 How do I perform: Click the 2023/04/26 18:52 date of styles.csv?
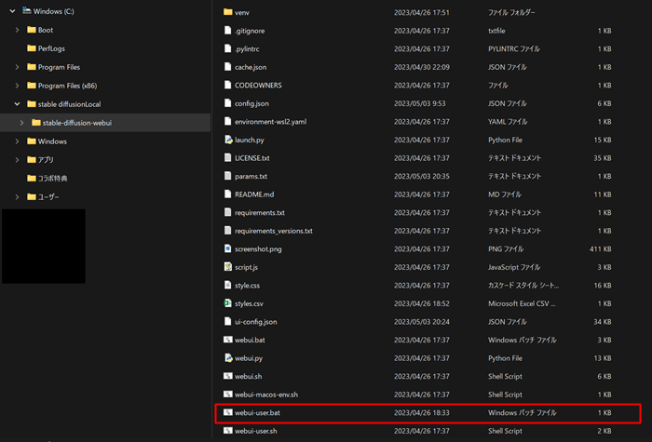pyautogui.click(x=422, y=303)
